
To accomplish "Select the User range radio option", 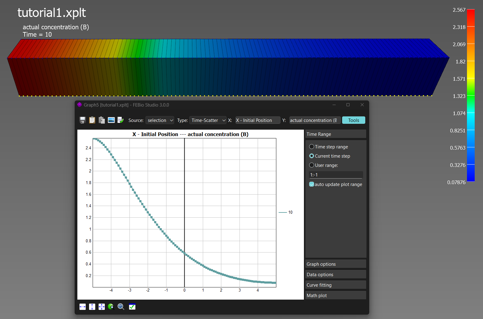I will point(312,165).
